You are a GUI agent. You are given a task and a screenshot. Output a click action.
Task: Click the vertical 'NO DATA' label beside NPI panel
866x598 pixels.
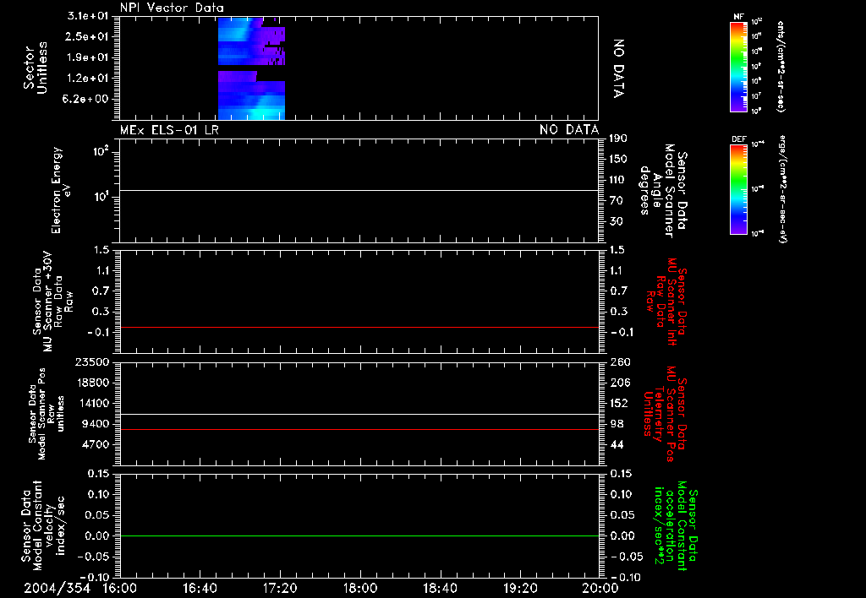tap(618, 68)
